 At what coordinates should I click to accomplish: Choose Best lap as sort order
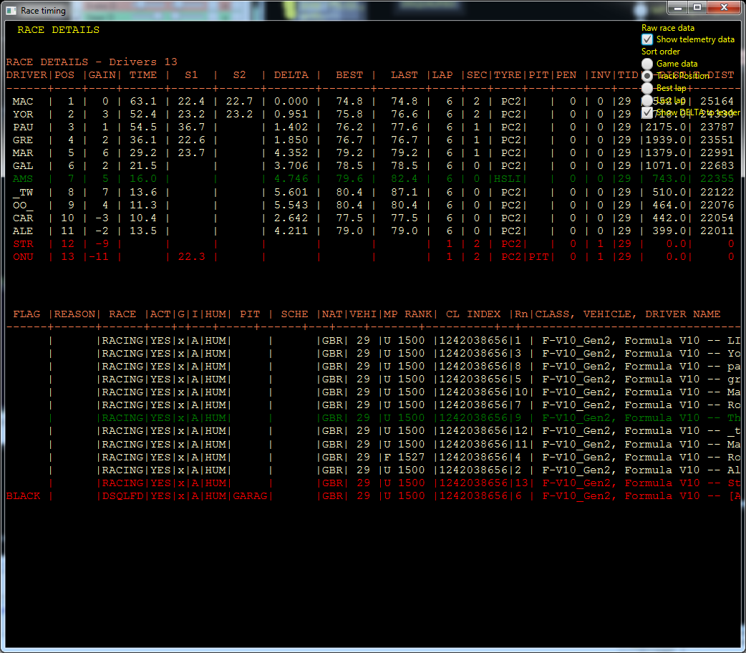click(646, 87)
